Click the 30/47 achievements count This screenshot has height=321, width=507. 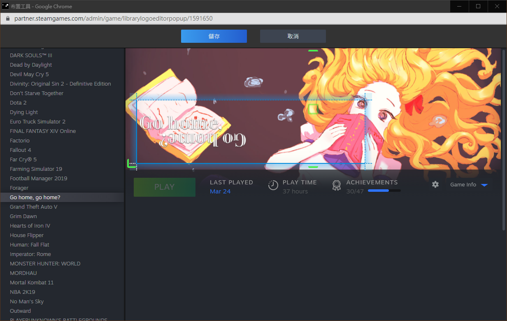[x=355, y=191]
